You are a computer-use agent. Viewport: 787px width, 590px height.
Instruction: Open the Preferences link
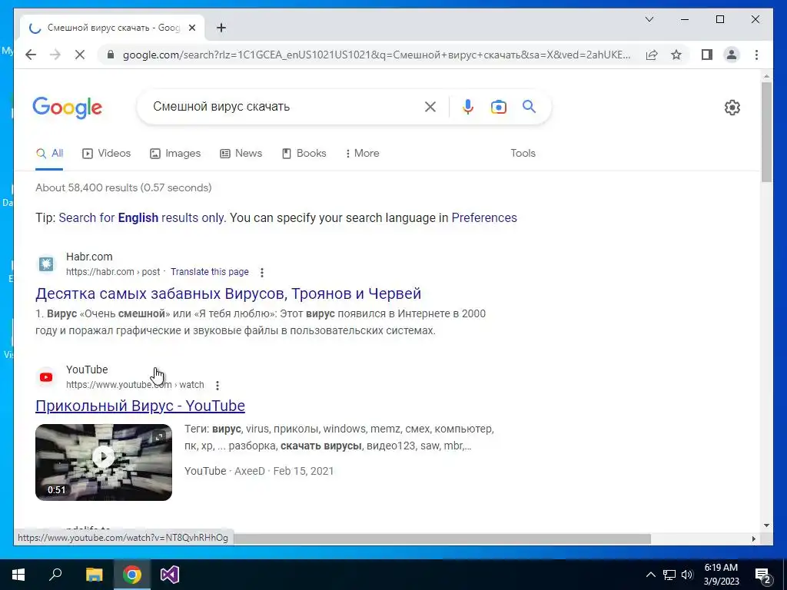click(x=484, y=217)
